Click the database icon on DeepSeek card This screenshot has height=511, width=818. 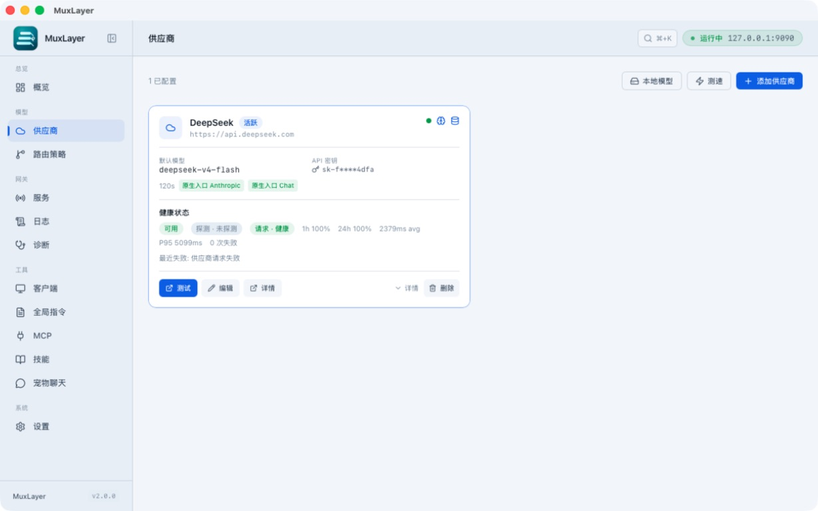tap(455, 121)
